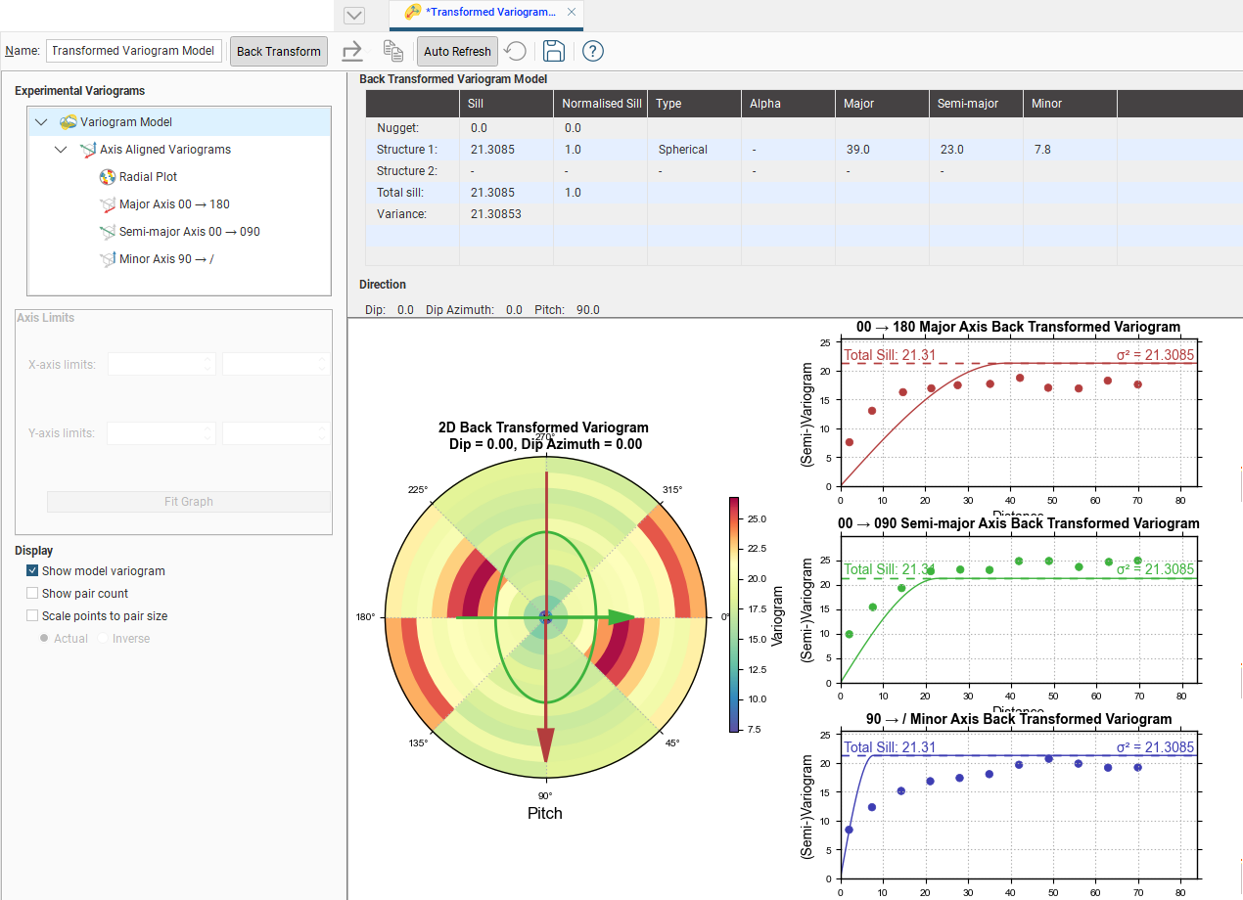
Task: Click the export arrow icon in toolbar
Action: click(352, 51)
